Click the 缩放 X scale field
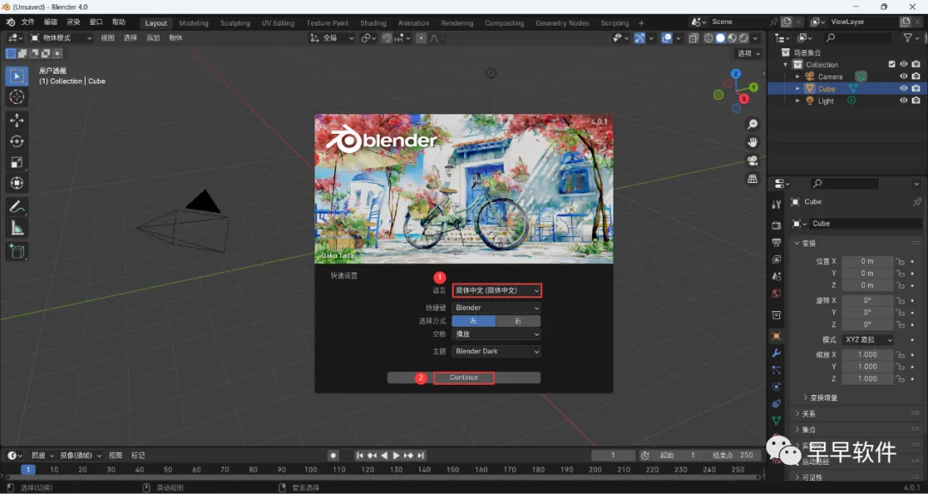 [x=868, y=354]
